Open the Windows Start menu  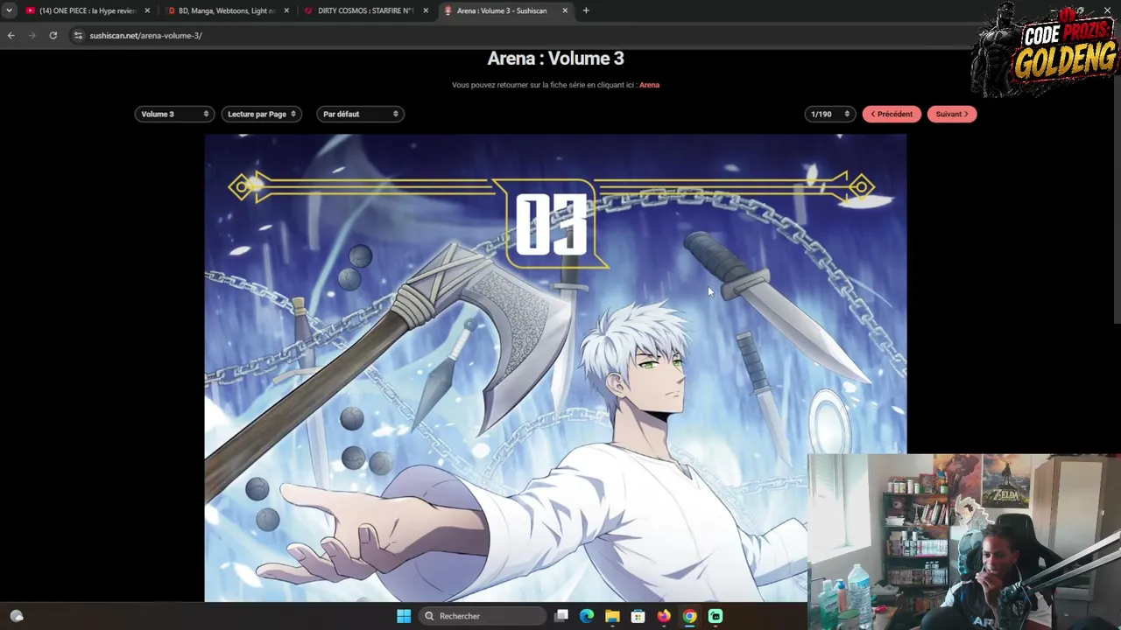[404, 616]
